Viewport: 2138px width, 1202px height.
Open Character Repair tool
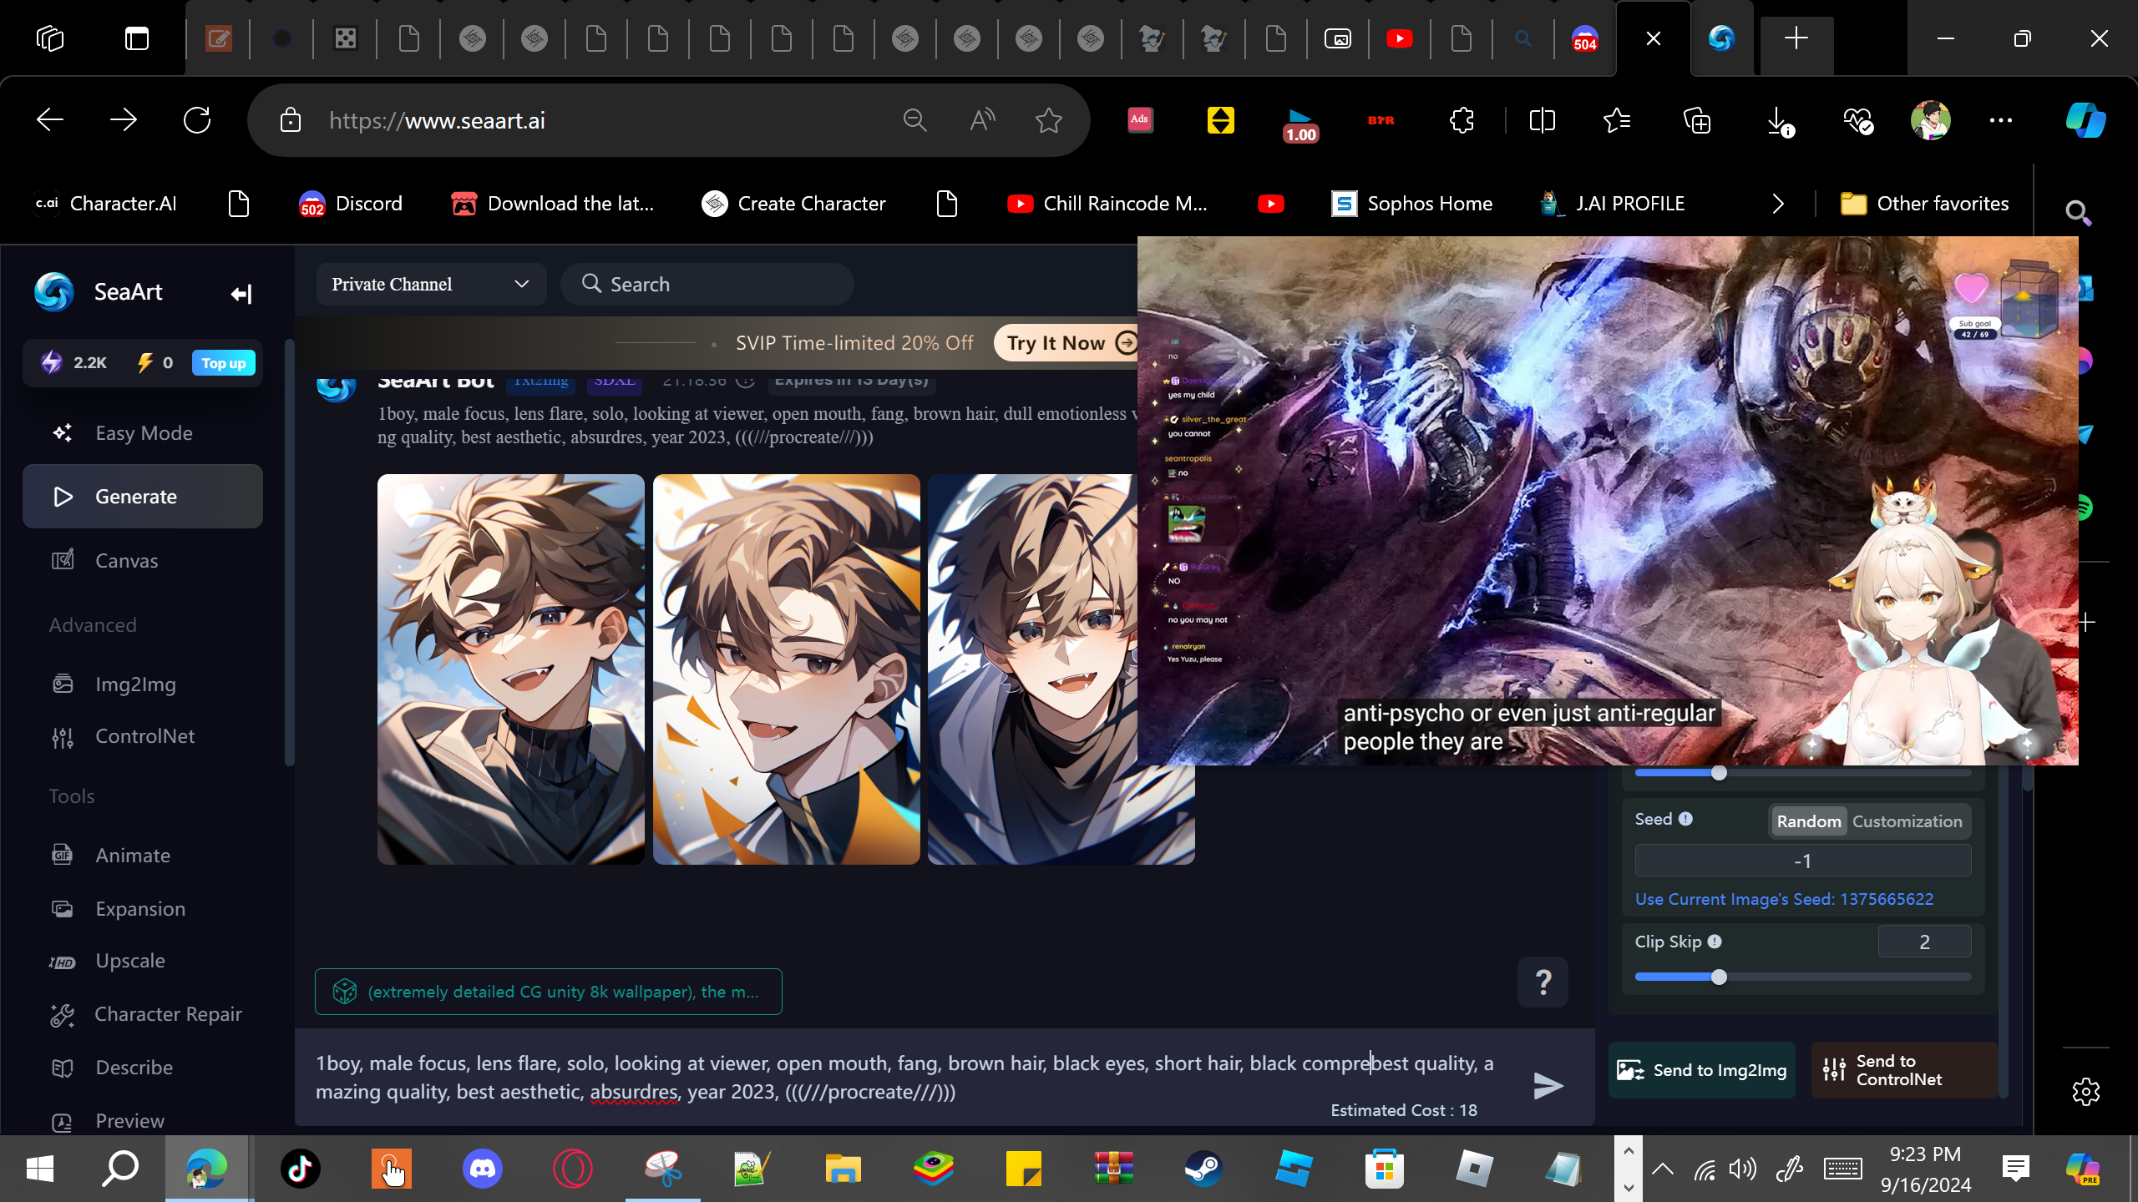tap(143, 1014)
